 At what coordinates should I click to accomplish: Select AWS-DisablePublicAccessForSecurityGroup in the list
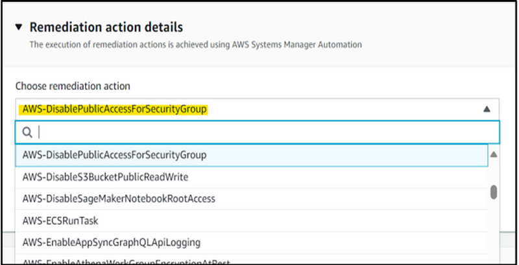tap(252, 155)
